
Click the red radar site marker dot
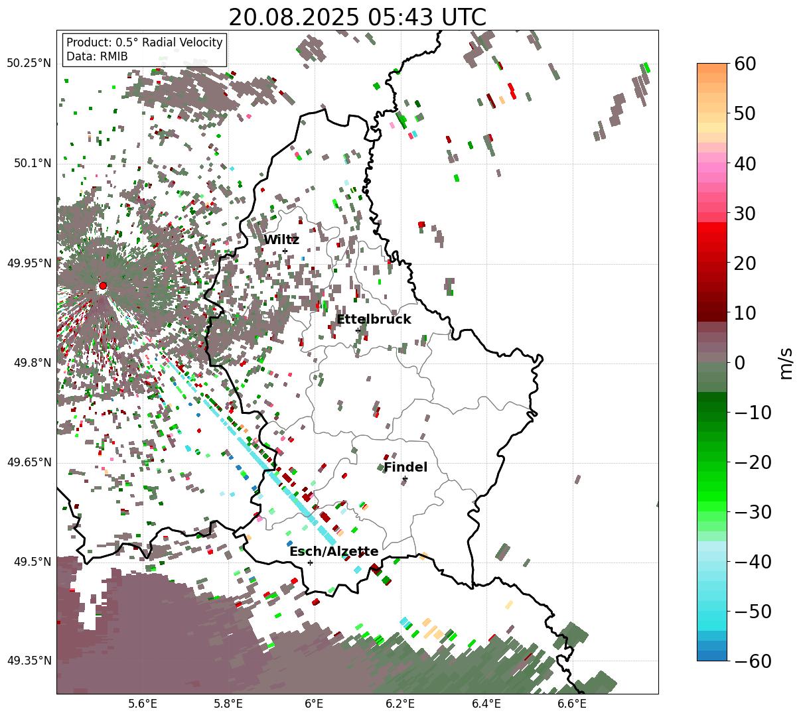point(103,286)
